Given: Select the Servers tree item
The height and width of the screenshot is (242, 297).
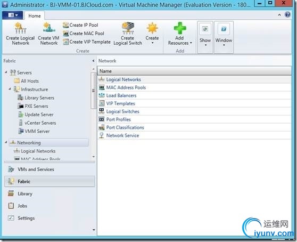Looking at the screenshot, I should pos(21,72).
